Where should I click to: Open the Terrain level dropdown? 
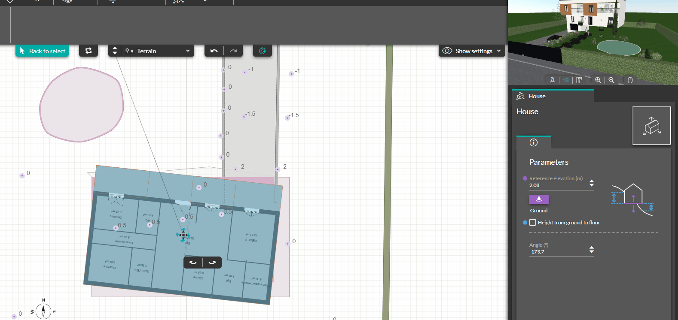coord(157,51)
